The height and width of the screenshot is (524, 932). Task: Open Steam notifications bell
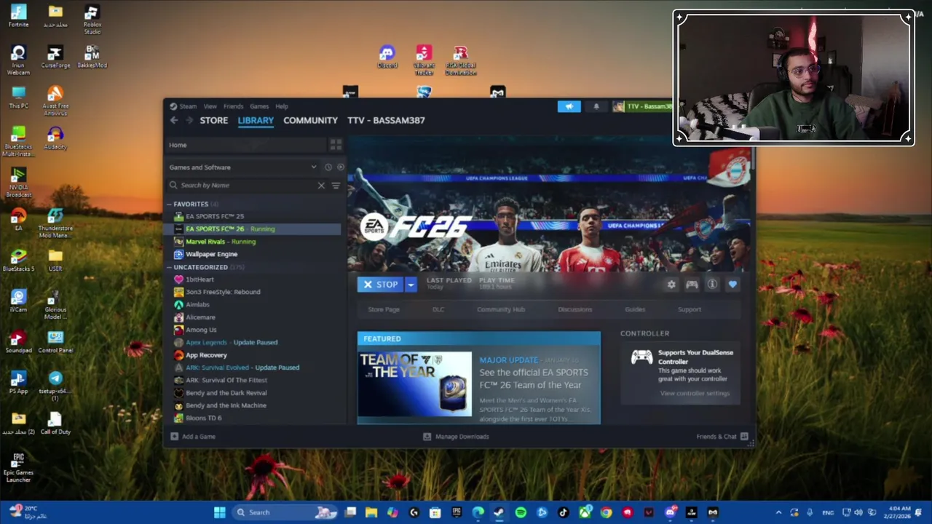pyautogui.click(x=596, y=106)
